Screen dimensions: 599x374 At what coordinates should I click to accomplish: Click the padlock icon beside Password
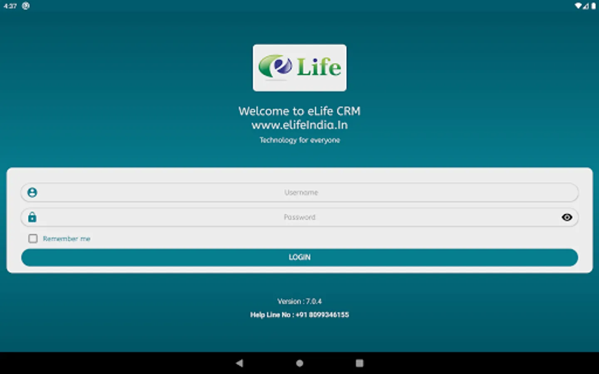point(32,217)
